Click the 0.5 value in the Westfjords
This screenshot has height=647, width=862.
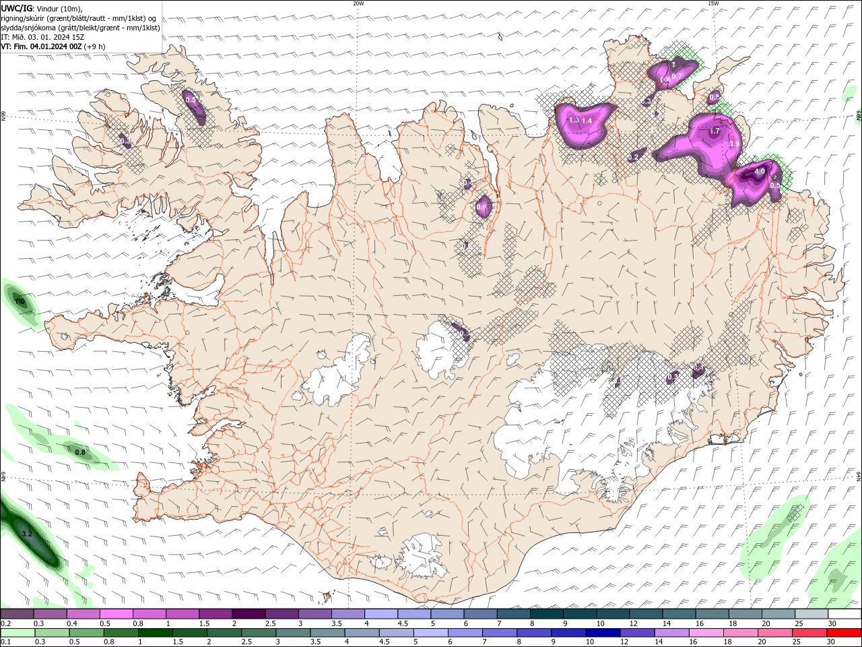click(x=191, y=100)
